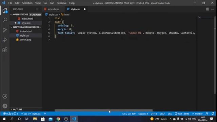
Task: Change indentation Spaces: 4
Action: pyautogui.click(x=143, y=114)
